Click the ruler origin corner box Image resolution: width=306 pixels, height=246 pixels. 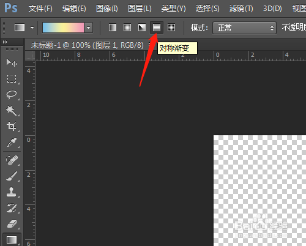30,56
